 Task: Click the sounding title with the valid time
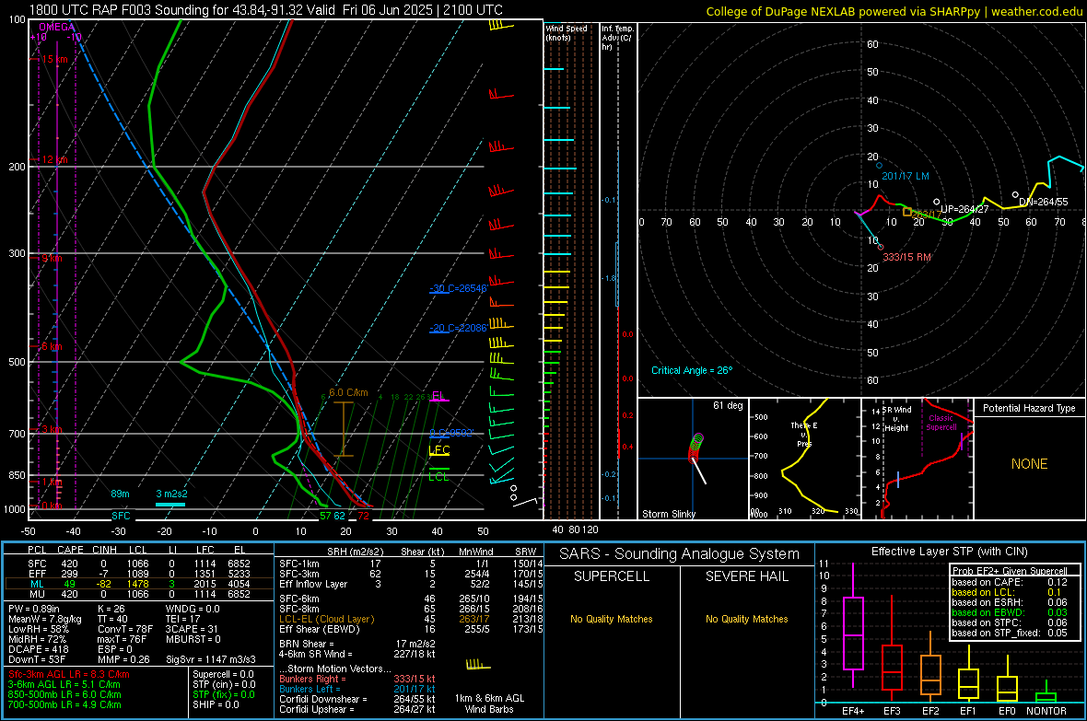[265, 10]
